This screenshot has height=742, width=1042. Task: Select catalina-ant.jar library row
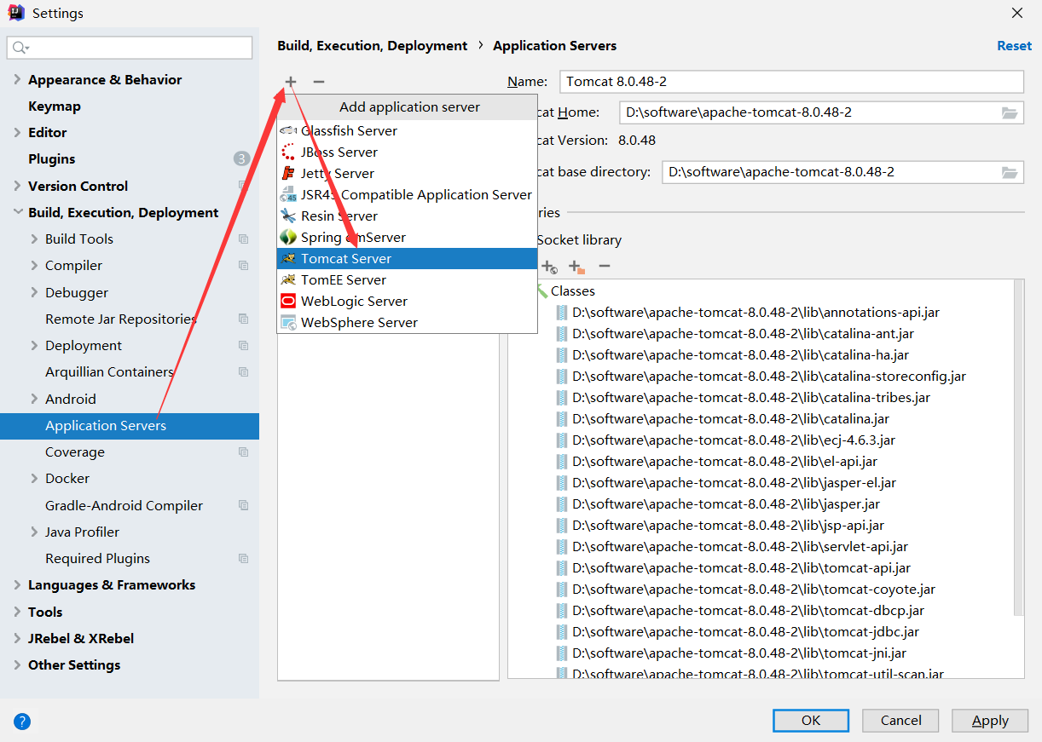click(743, 334)
